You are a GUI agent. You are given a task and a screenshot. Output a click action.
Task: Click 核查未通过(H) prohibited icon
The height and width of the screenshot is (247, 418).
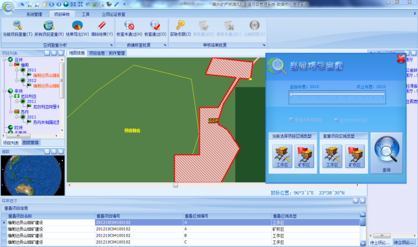pos(129,25)
